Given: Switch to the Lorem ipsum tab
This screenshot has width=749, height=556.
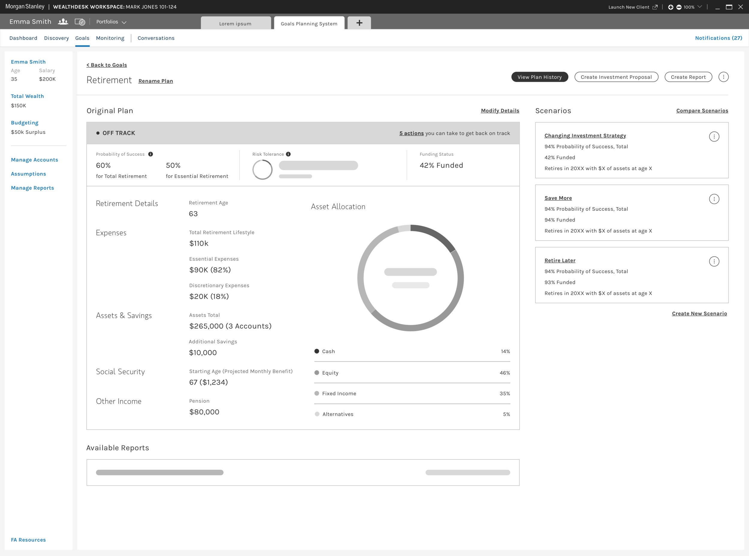Looking at the screenshot, I should tap(235, 24).
